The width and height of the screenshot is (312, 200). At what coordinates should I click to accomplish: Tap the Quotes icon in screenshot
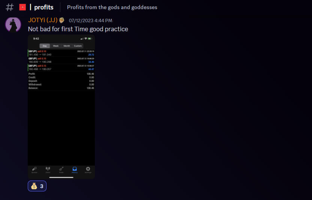34,170
